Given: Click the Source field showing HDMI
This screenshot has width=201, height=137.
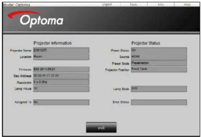Looking at the screenshot, I should coord(159,57).
